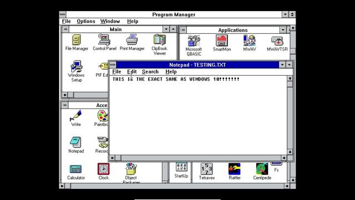Open the Clock accessory
Image resolution: width=355 pixels, height=200 pixels.
[x=104, y=172]
